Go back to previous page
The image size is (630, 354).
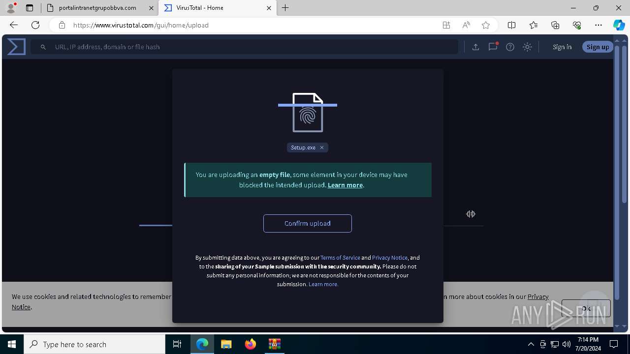pyautogui.click(x=14, y=25)
